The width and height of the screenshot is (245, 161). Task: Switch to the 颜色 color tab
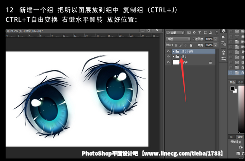[x=232, y=82]
